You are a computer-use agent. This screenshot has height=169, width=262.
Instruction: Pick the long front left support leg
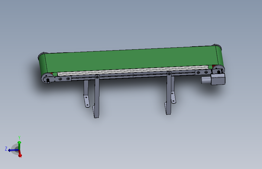point(97,97)
